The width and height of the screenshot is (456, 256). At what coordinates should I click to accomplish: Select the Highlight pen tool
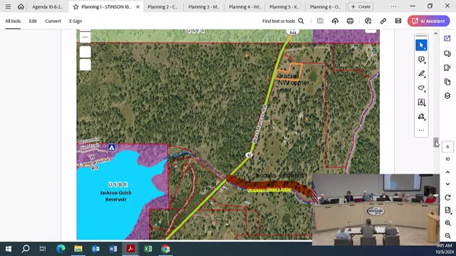click(421, 74)
